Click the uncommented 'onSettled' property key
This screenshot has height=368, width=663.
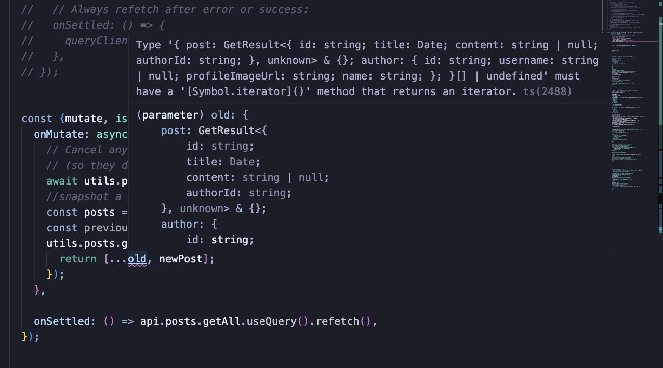[62, 321]
